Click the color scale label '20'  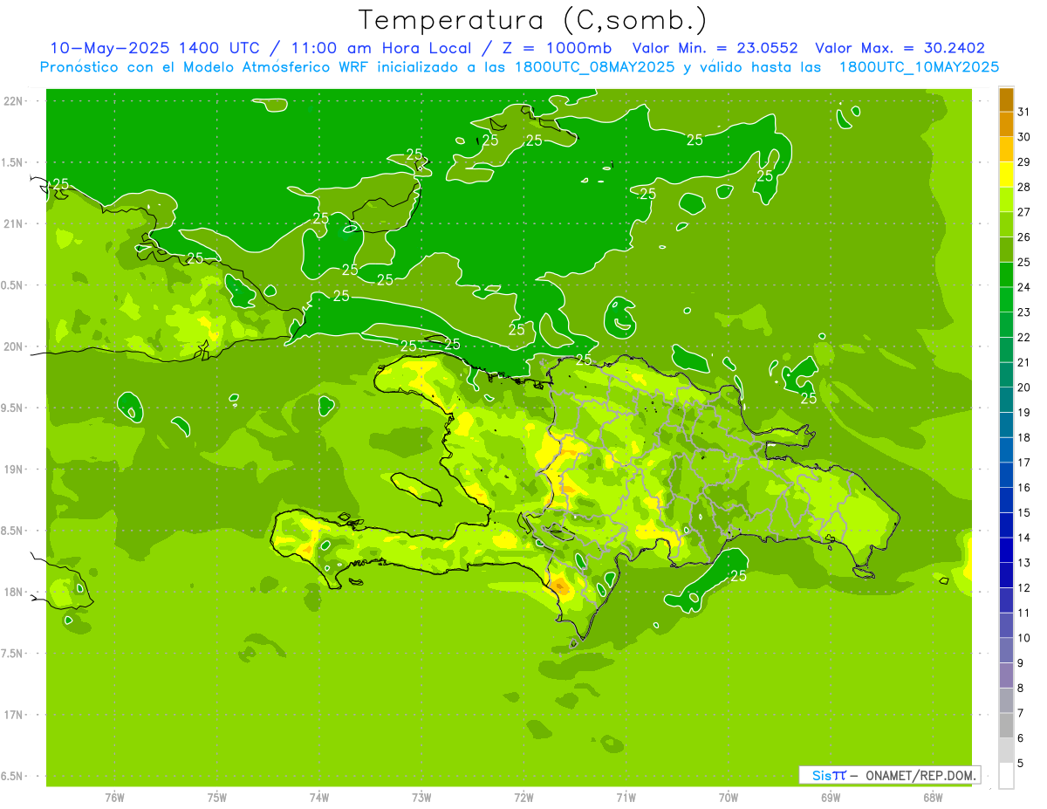tap(1024, 387)
